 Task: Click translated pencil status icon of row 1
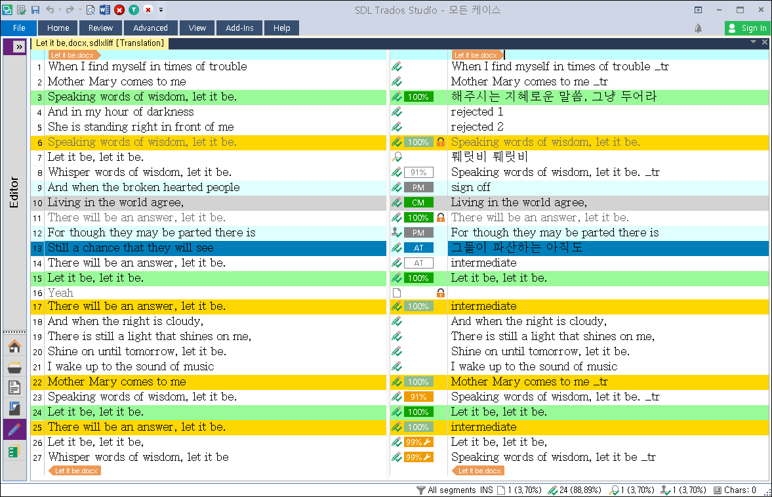pyautogui.click(x=397, y=66)
